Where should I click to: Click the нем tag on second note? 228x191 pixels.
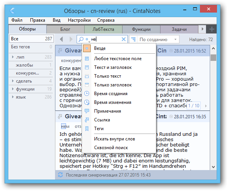pyautogui.click(x=65, y=126)
